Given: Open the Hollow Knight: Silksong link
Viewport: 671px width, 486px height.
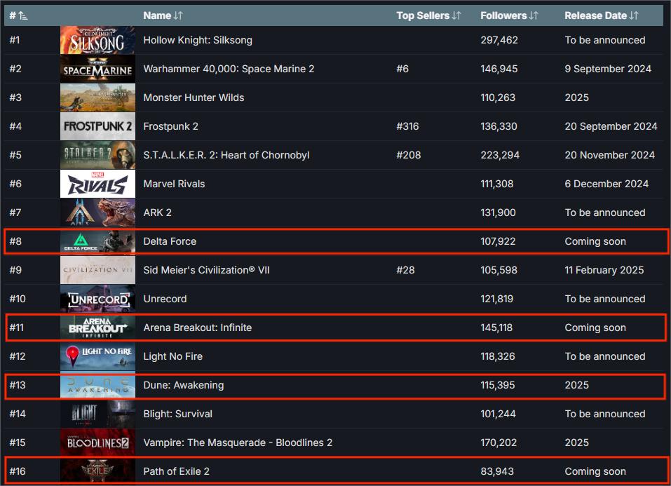Looking at the screenshot, I should click(198, 40).
